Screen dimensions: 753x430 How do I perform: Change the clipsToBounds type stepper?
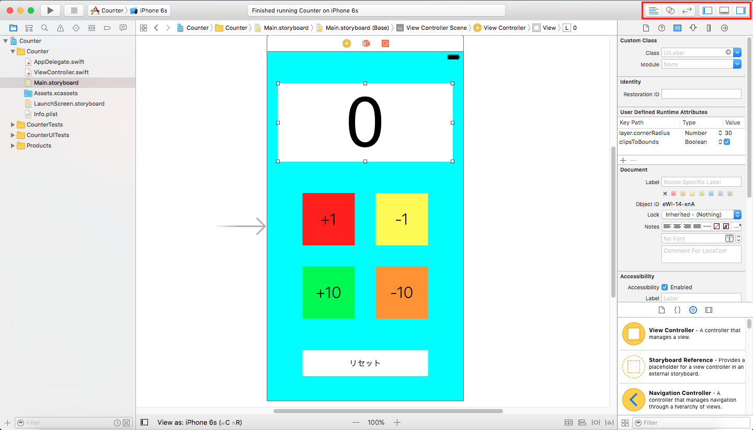tap(720, 142)
